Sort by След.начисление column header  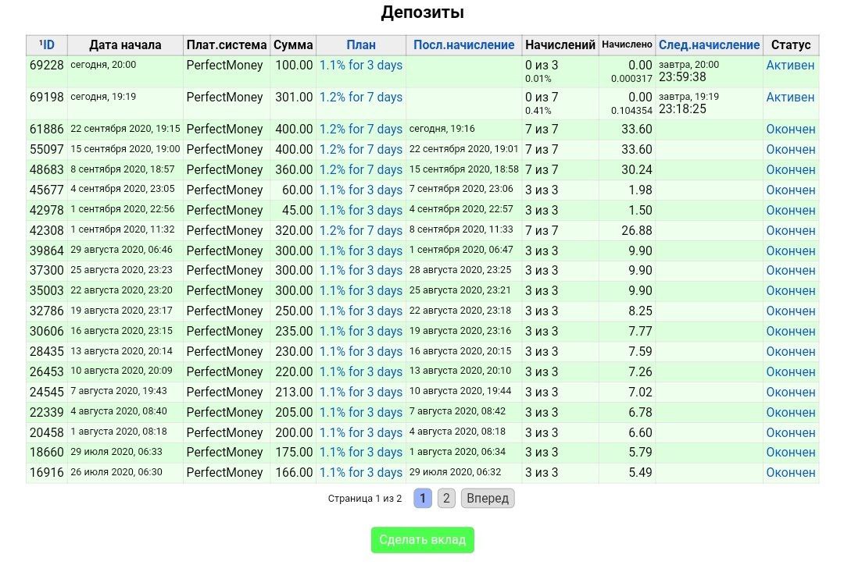[709, 45]
